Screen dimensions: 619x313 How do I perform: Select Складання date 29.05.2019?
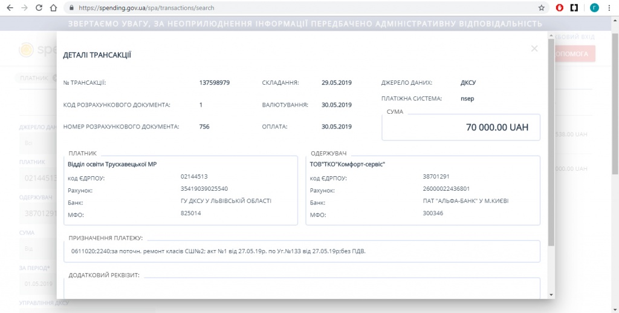pos(336,83)
